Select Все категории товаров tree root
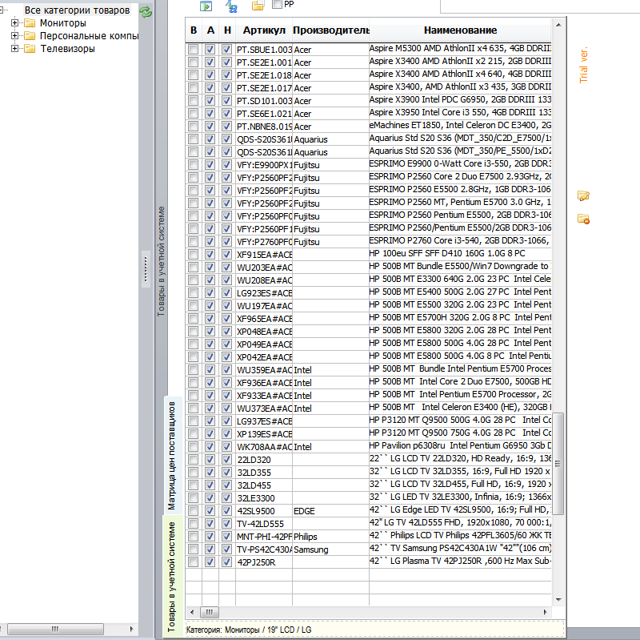Viewport: 640px width, 640px height. pyautogui.click(x=77, y=10)
